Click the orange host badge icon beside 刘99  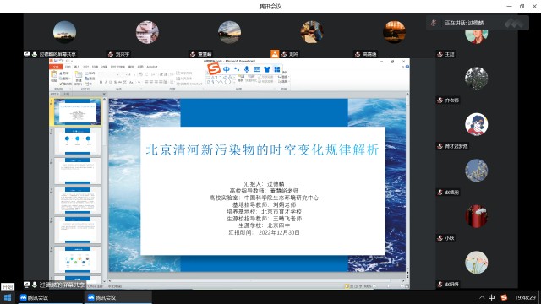[275, 54]
